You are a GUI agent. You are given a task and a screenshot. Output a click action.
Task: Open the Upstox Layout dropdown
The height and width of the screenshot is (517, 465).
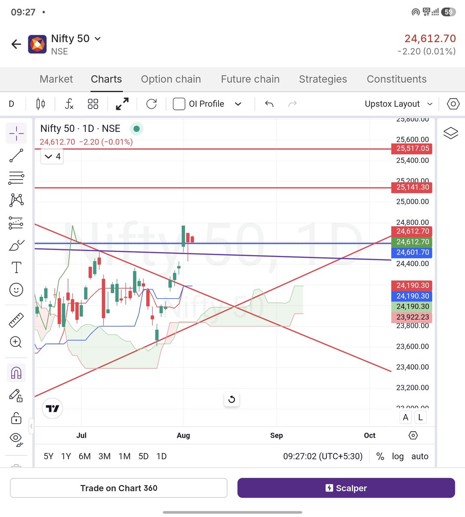point(398,104)
